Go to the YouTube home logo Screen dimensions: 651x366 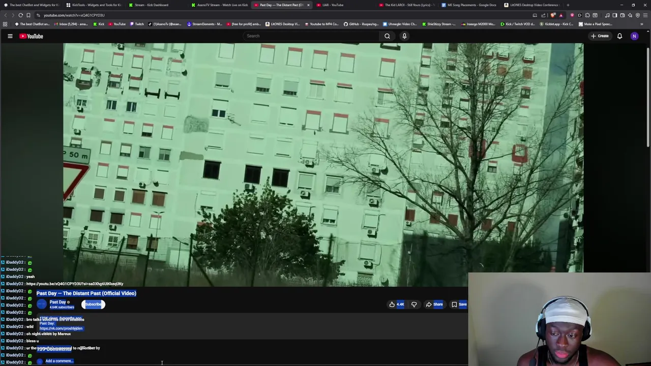(x=32, y=36)
